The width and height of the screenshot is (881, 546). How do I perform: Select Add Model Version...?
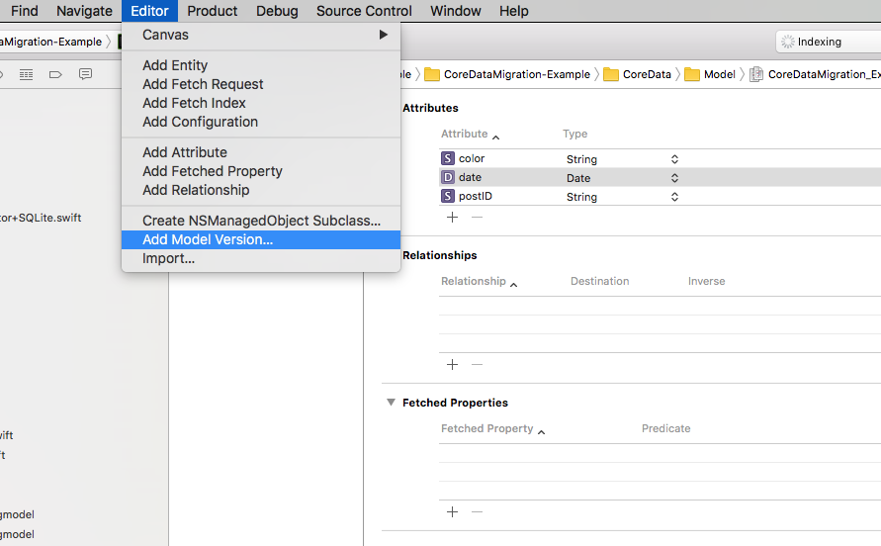[x=261, y=239]
